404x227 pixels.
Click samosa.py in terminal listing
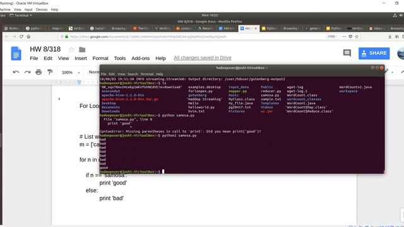(270, 95)
